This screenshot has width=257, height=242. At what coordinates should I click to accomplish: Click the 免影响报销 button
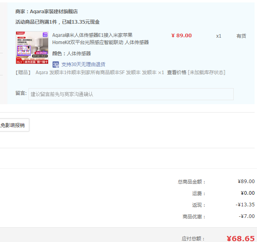tap(14, 125)
